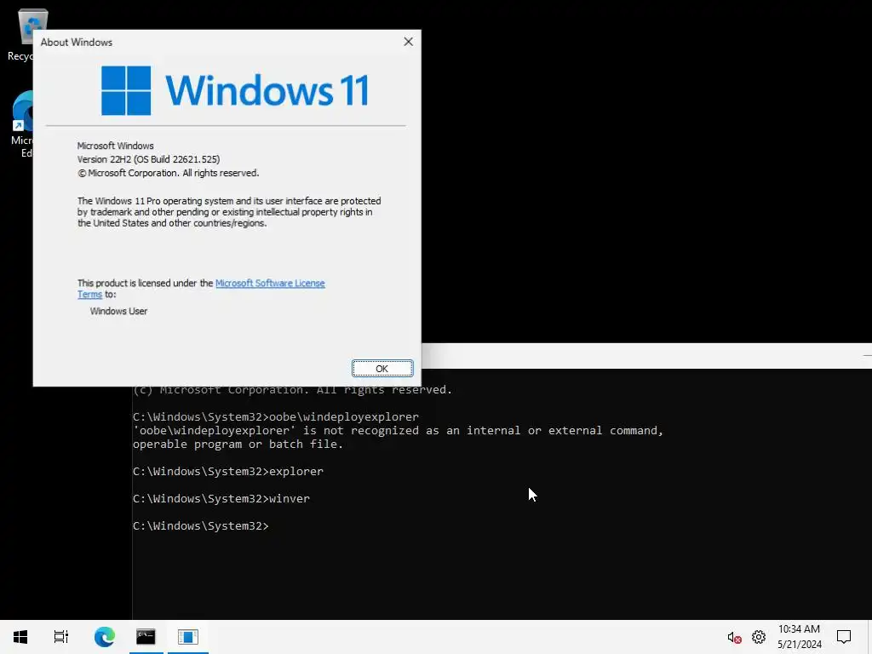Viewport: 872px width, 654px height.
Task: Click the Microsoft Corporation copyright line in dialog
Action: pos(168,173)
